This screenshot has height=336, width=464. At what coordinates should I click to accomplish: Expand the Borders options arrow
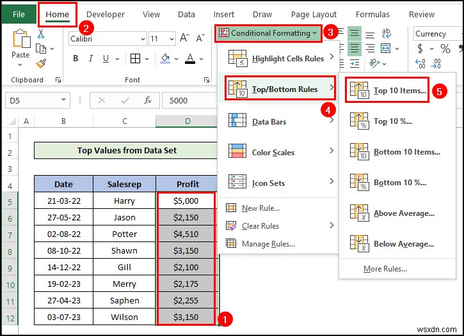pyautogui.click(x=147, y=59)
